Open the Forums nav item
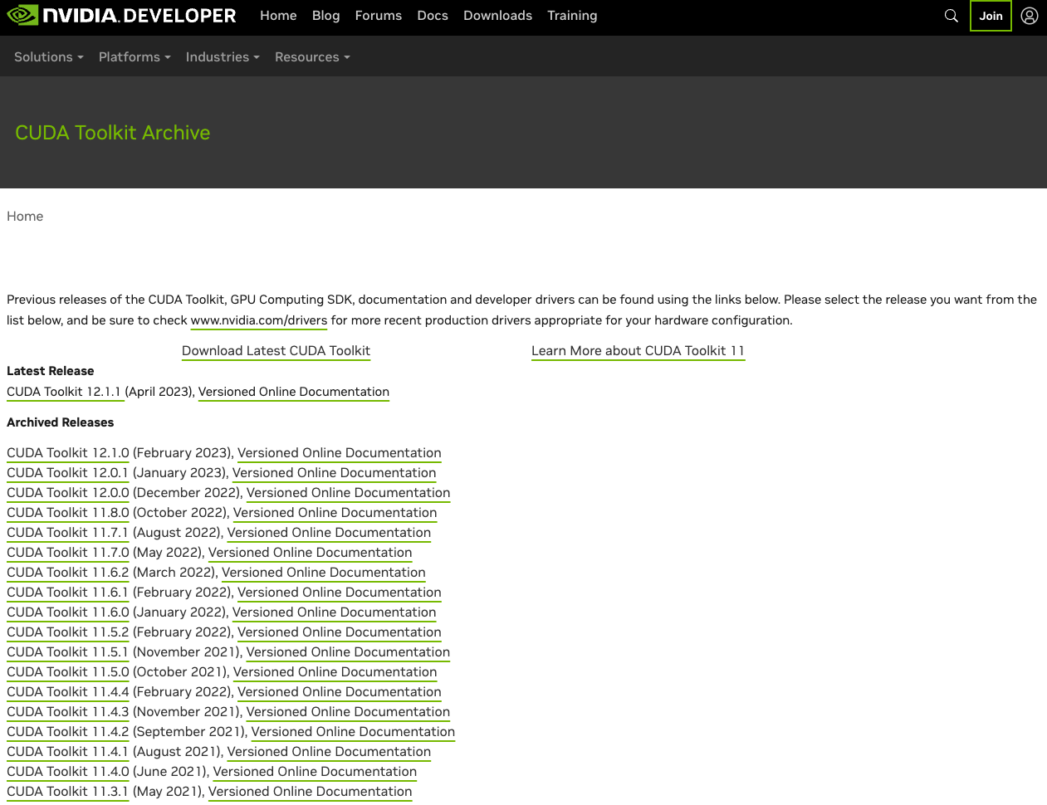Viewport: 1047px width, 805px height. (379, 16)
